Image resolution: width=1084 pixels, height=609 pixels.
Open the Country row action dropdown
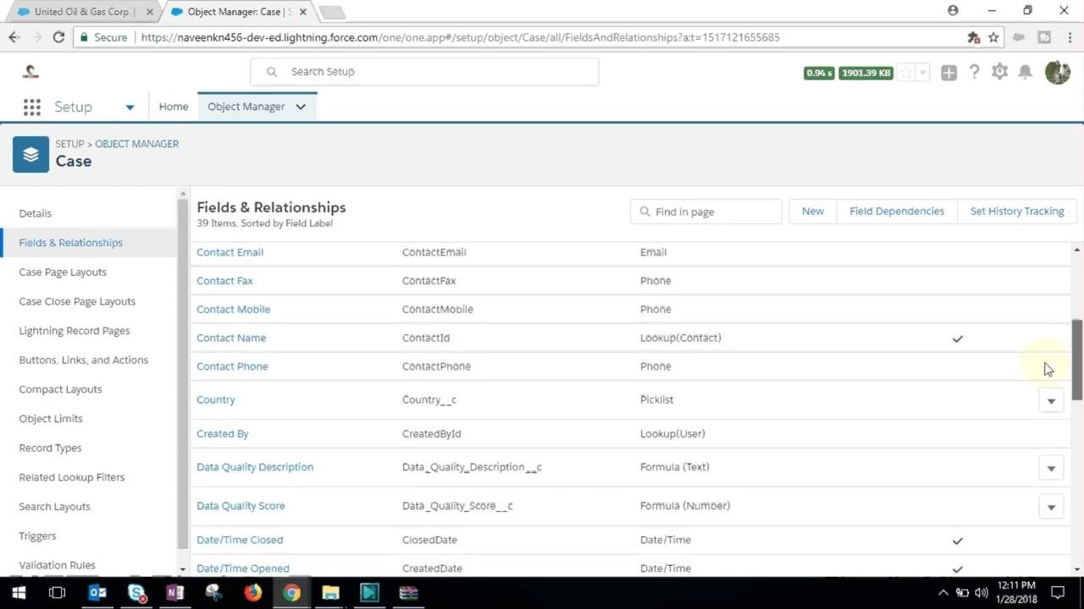point(1051,401)
